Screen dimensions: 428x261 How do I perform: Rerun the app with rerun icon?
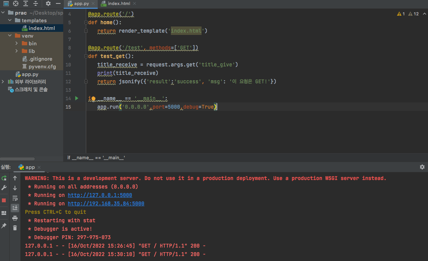tap(4, 178)
